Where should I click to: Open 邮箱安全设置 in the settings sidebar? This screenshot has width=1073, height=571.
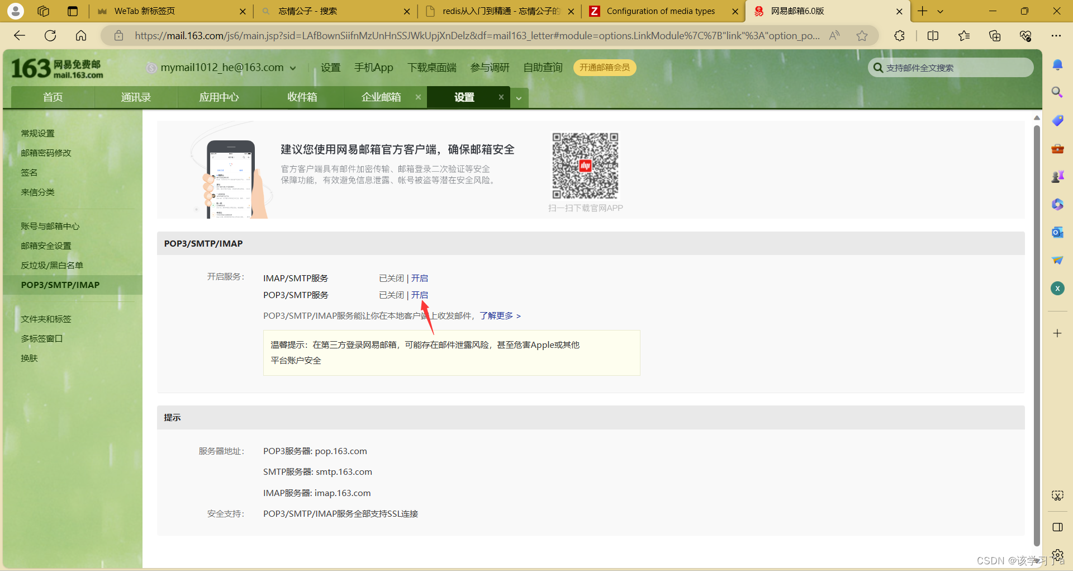[x=46, y=246]
